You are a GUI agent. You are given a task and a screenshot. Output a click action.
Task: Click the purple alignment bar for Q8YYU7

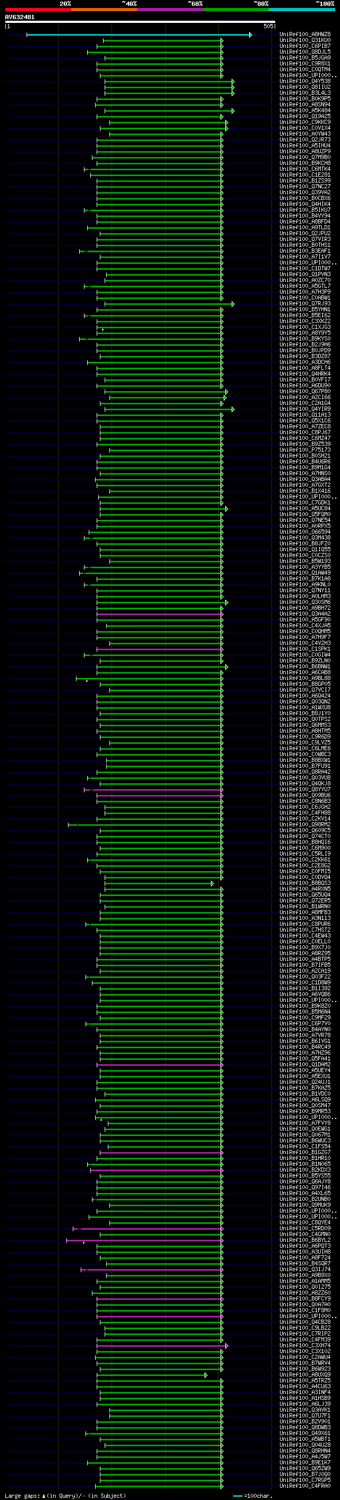(x=154, y=790)
